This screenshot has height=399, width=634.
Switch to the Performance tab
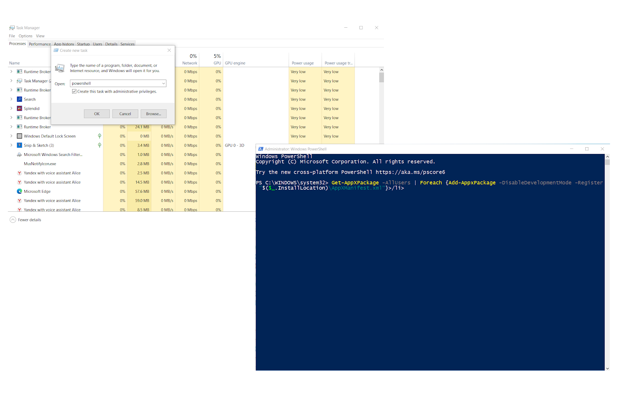click(40, 44)
